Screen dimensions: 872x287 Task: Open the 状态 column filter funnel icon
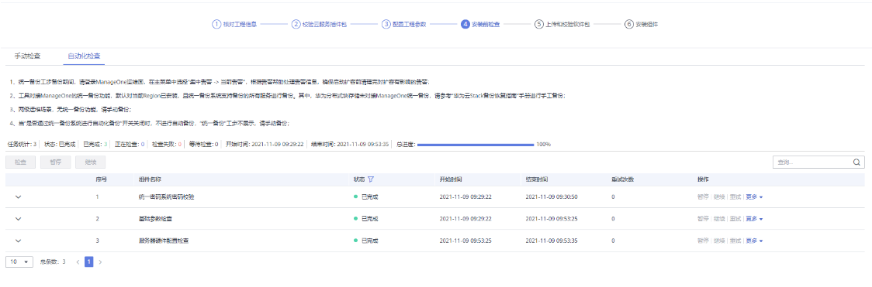pos(371,179)
